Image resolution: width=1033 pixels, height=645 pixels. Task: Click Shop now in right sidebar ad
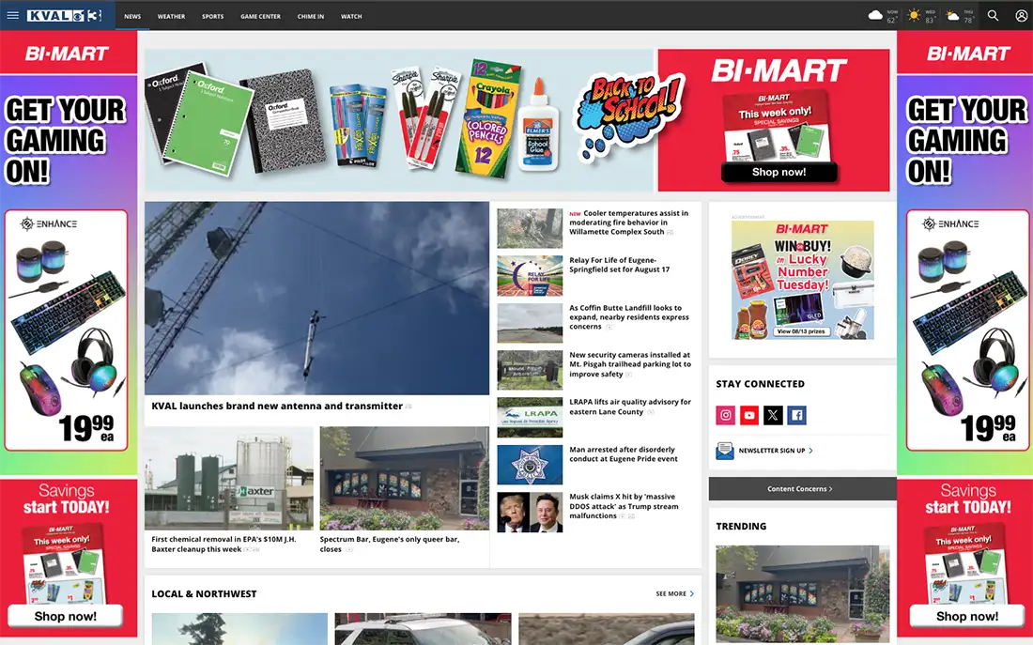(967, 616)
